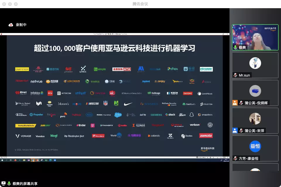This screenshot has height=187, width=281.
Task: Click Mr.sun's cartoon avatar
Action: (255, 63)
